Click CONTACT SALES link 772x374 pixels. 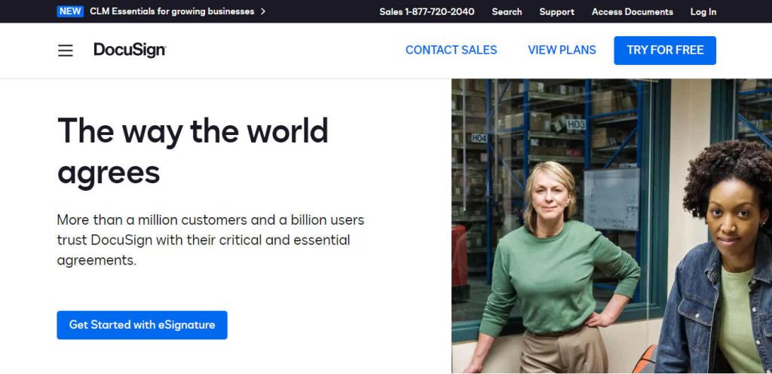pyautogui.click(x=451, y=51)
